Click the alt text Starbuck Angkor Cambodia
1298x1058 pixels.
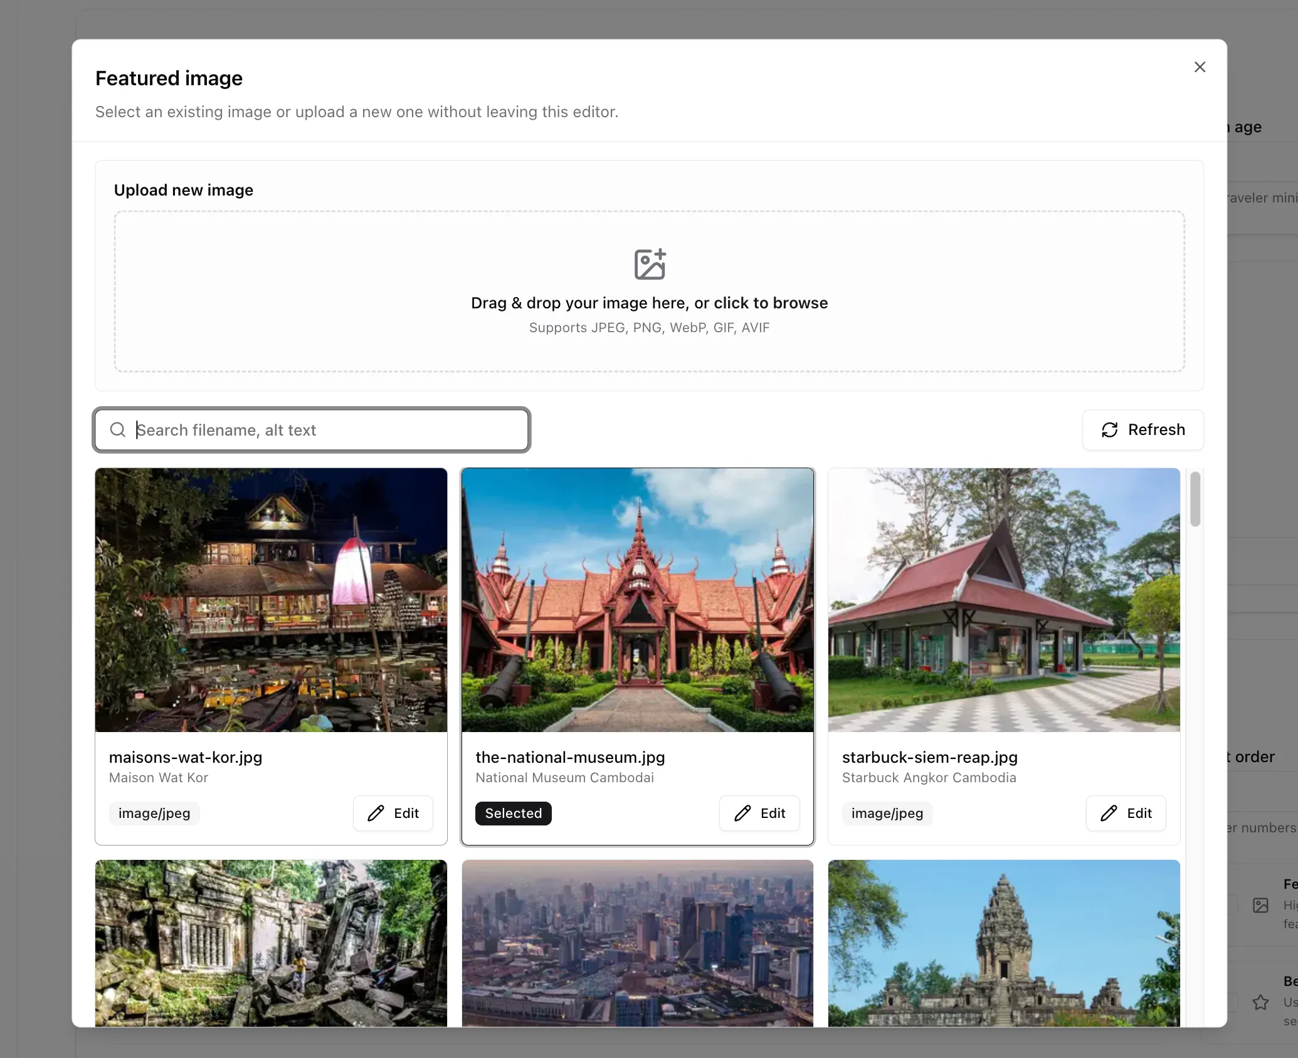click(929, 778)
